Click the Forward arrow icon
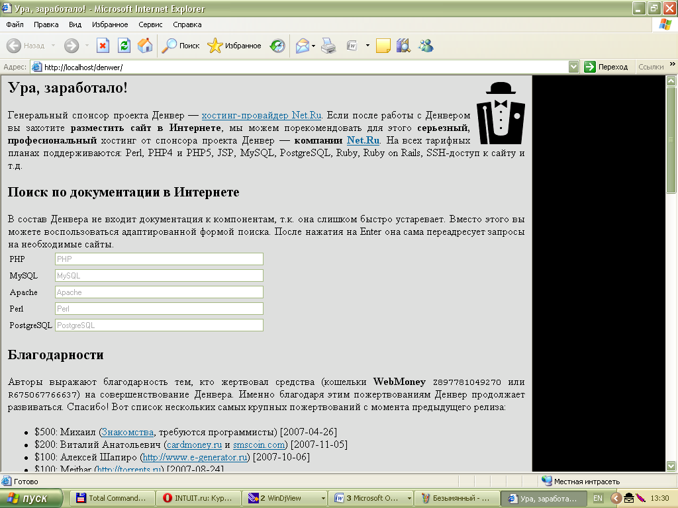Image resolution: width=678 pixels, height=508 pixels. click(72, 46)
